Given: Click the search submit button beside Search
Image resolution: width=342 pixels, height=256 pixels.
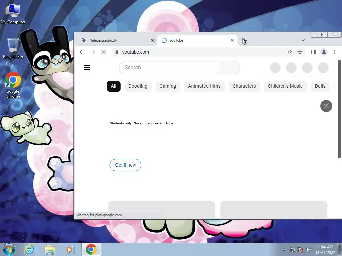Looking at the screenshot, I should [229, 67].
